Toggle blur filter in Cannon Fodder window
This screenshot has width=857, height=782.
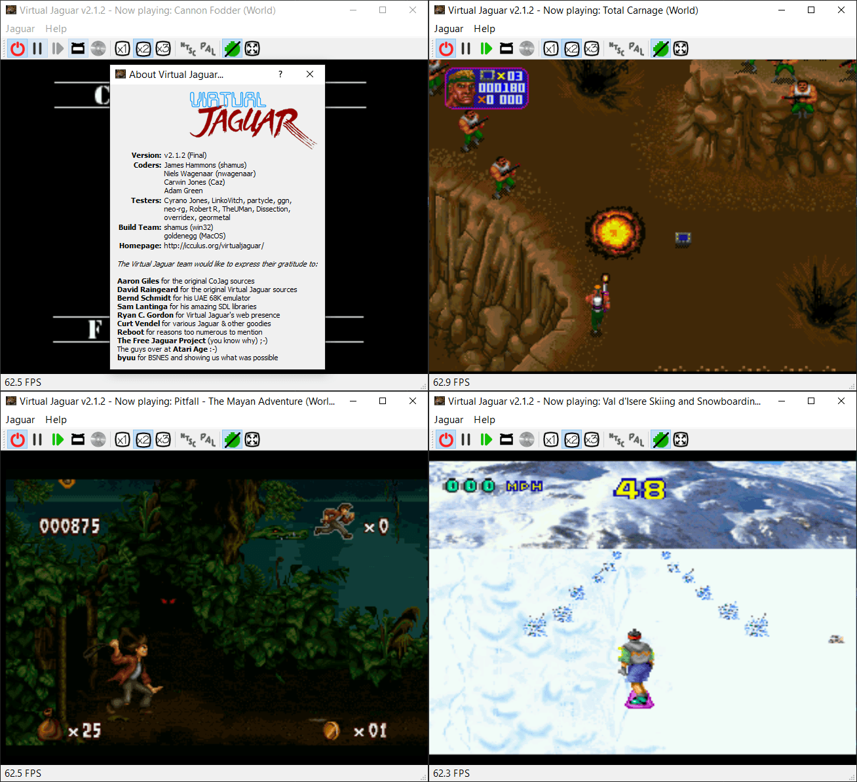tap(232, 48)
